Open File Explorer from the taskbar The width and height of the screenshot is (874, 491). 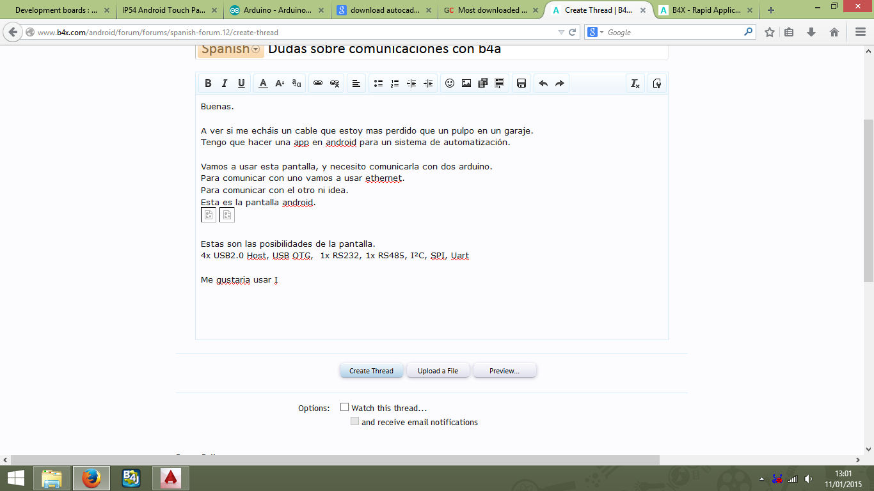[x=52, y=478]
